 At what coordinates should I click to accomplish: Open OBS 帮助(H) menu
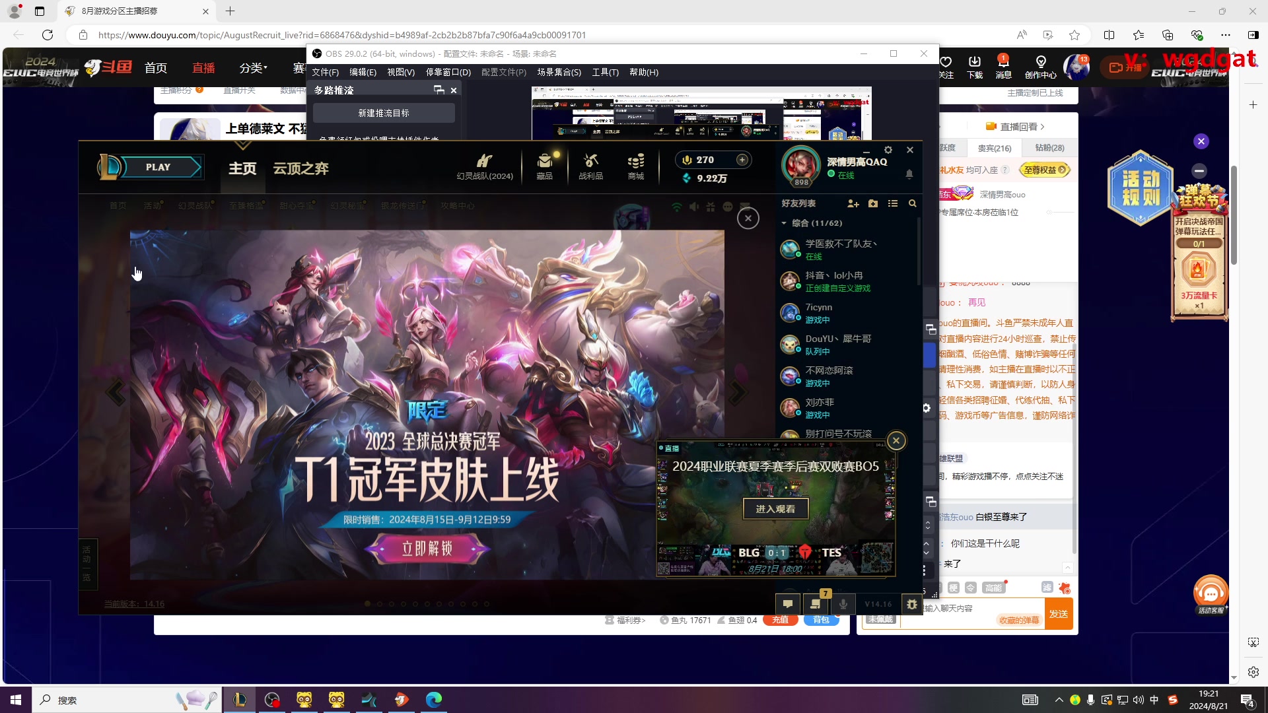pos(644,73)
